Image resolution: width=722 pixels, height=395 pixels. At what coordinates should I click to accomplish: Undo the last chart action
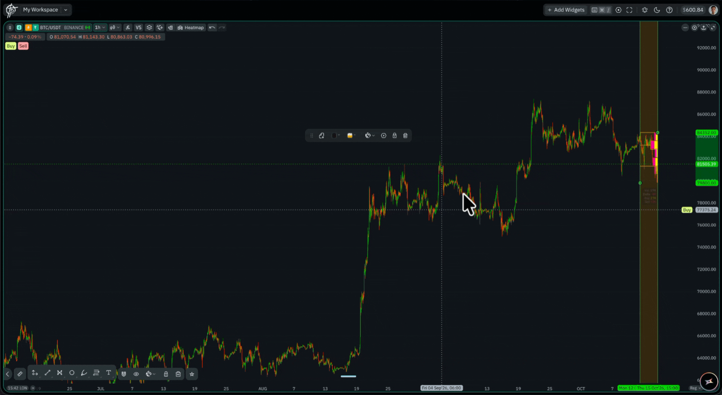pyautogui.click(x=212, y=27)
